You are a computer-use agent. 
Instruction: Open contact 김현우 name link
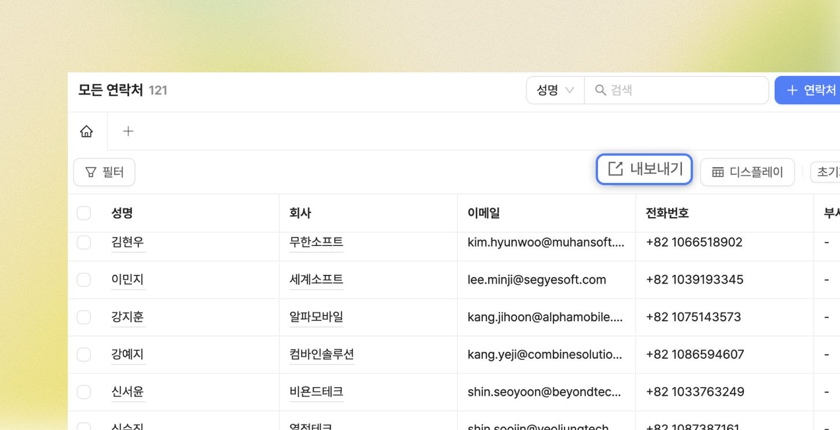point(127,242)
